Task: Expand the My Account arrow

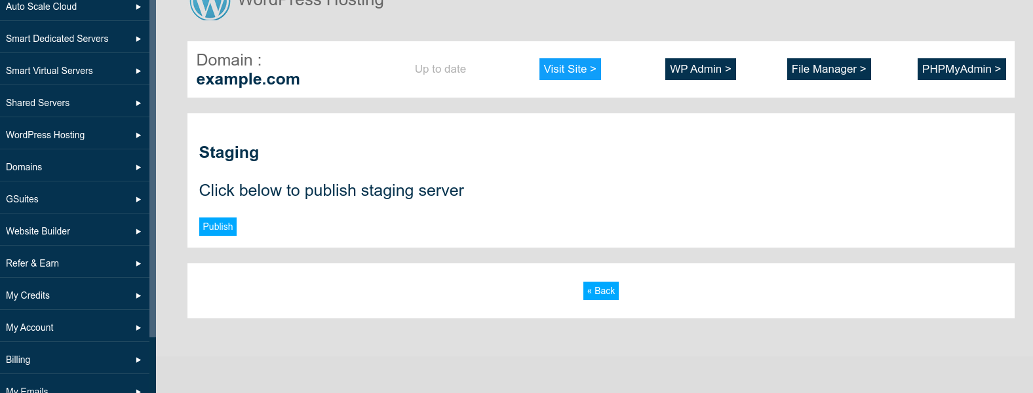Action: pyautogui.click(x=138, y=327)
